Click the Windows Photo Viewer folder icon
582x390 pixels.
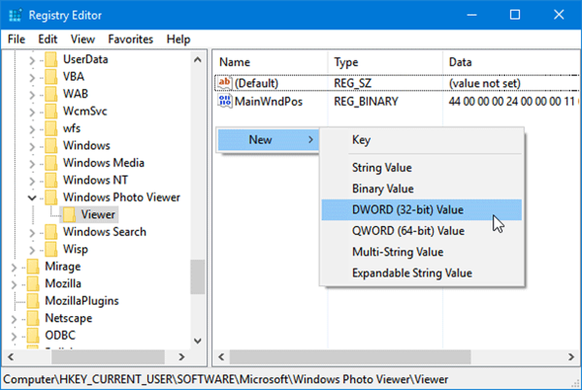click(52, 197)
